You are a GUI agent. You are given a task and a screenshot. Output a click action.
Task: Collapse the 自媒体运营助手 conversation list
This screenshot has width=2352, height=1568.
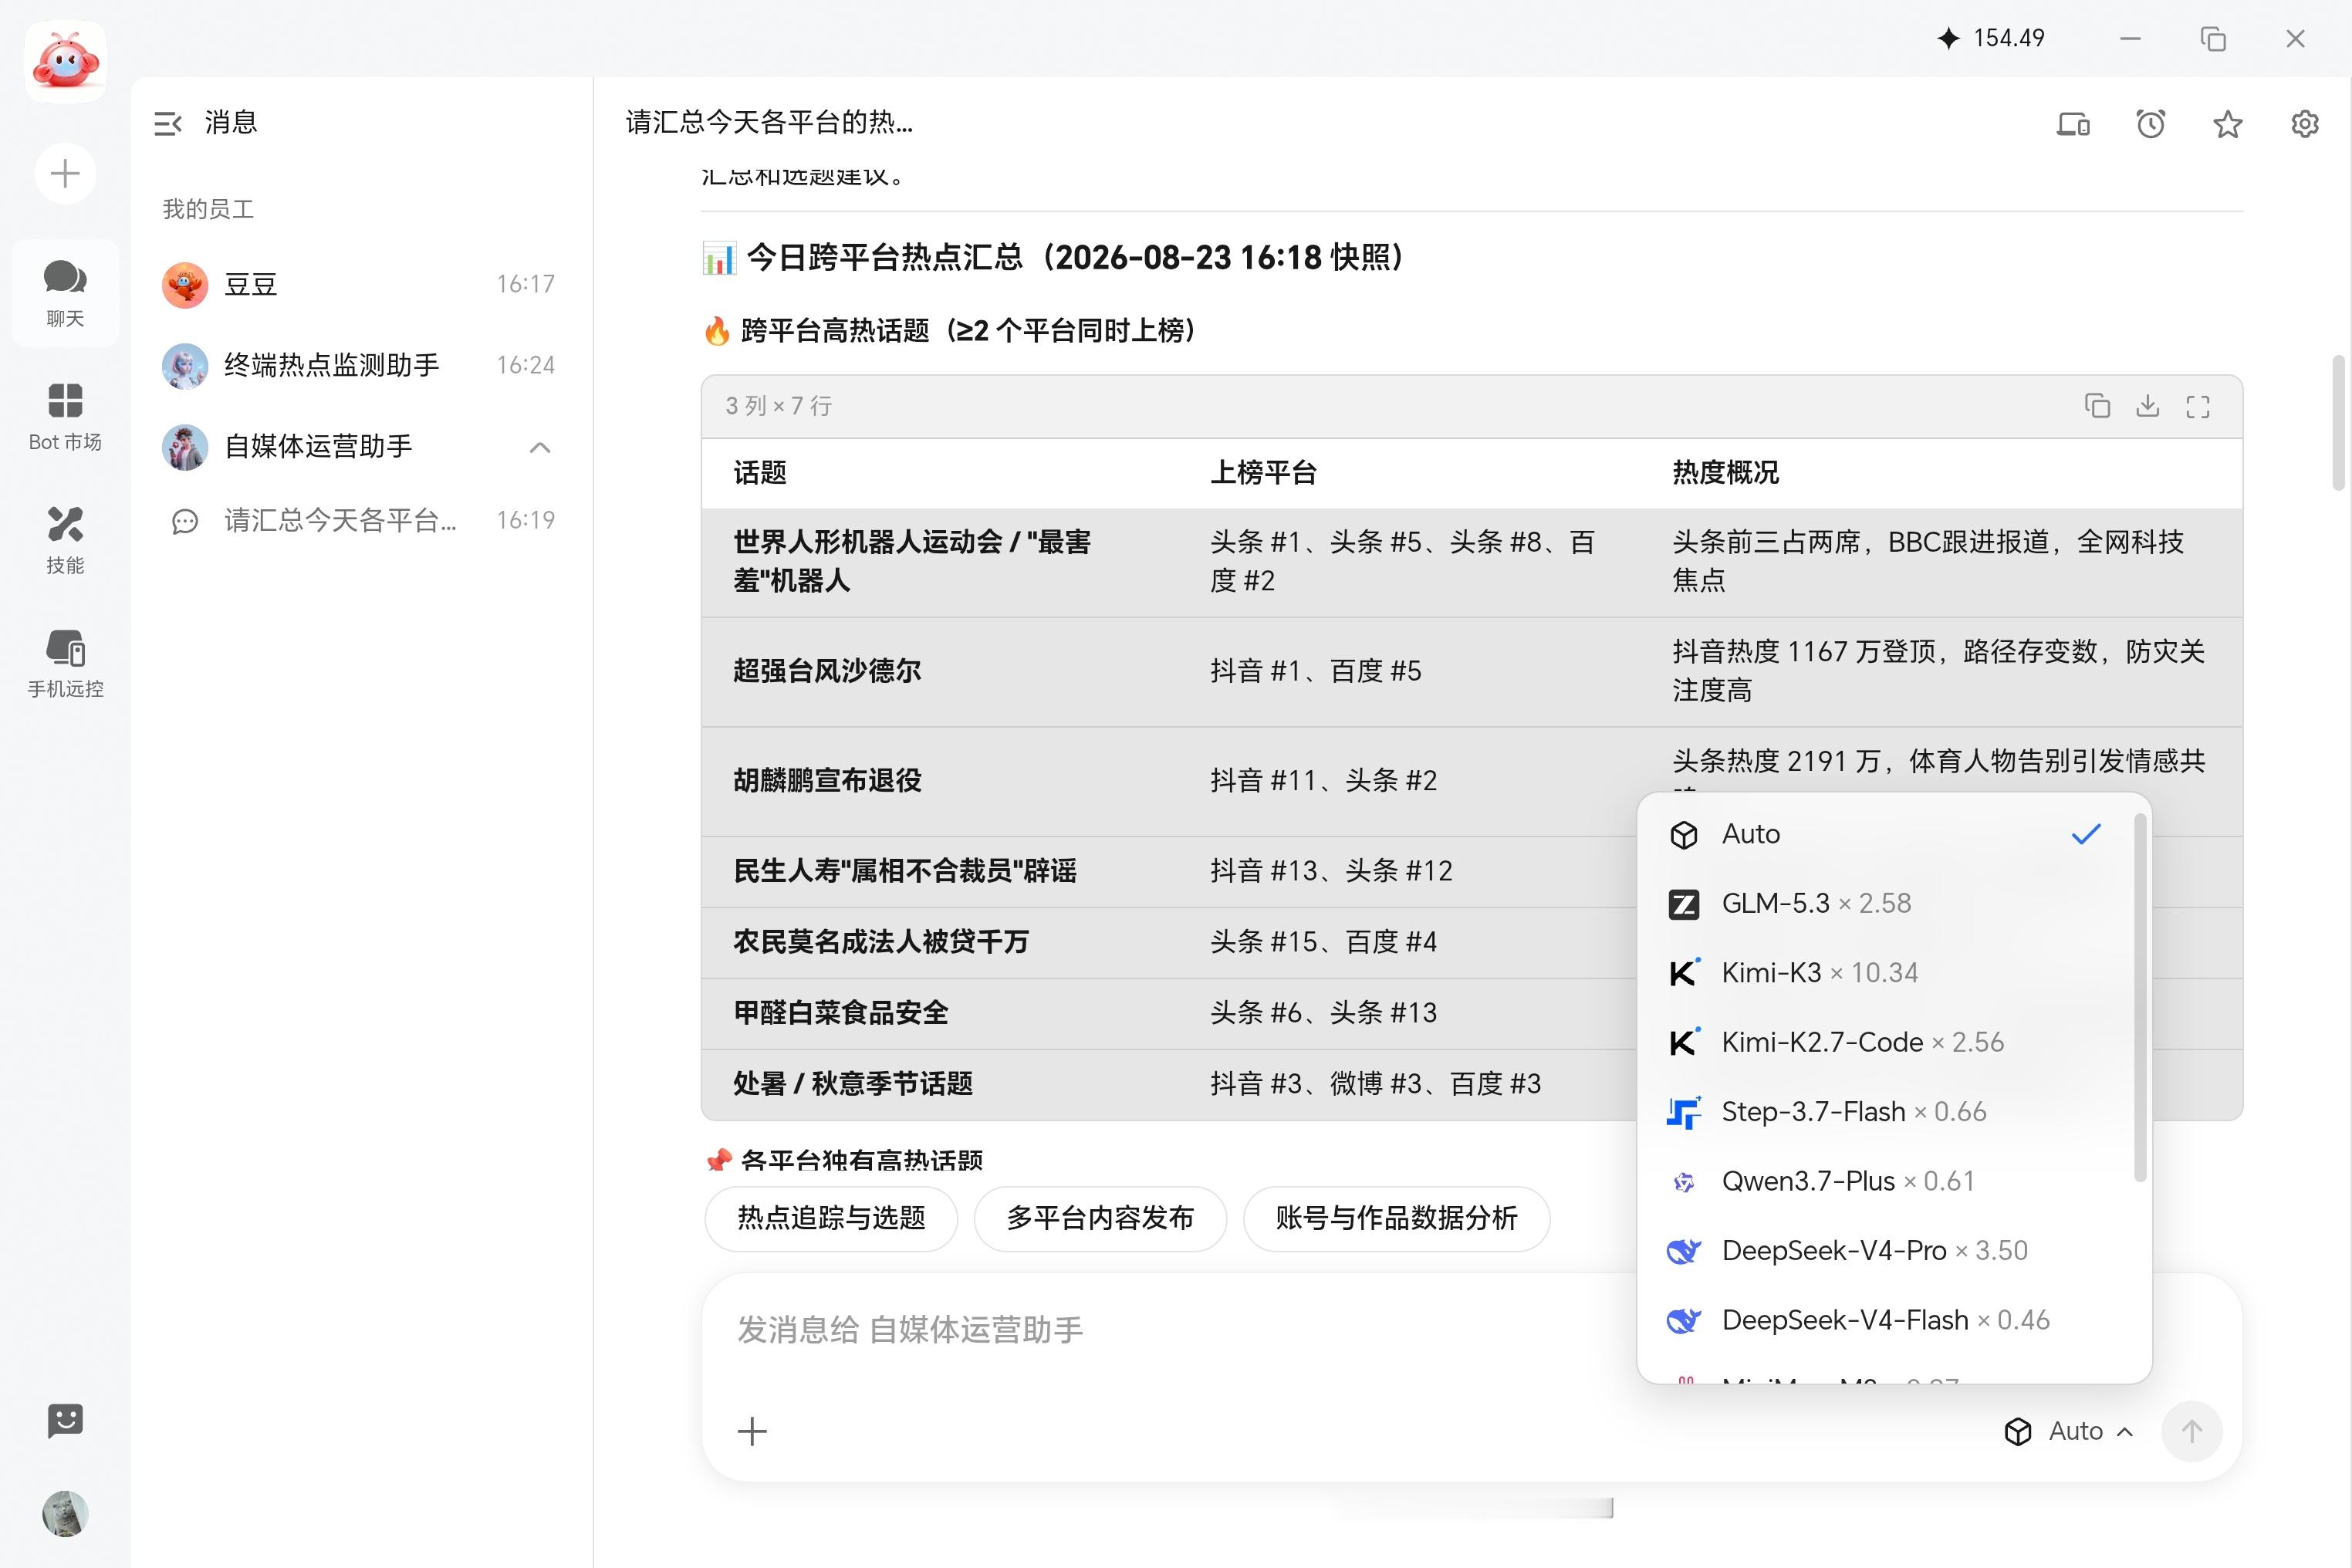[x=540, y=447]
